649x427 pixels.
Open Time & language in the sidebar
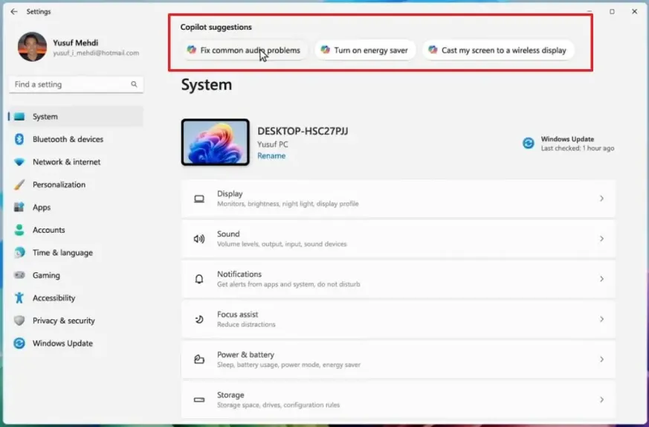(x=62, y=253)
